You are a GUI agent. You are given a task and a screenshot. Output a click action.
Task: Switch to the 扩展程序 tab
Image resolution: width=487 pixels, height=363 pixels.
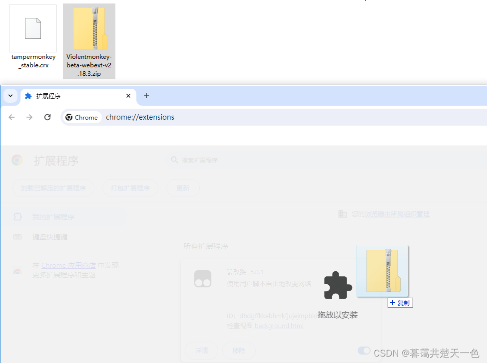tap(77, 96)
